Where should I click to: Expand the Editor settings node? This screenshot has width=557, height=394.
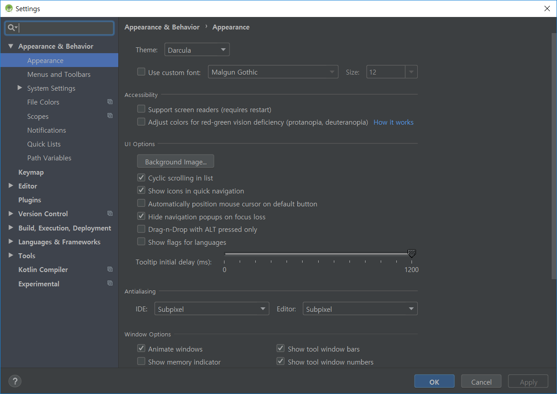point(11,186)
